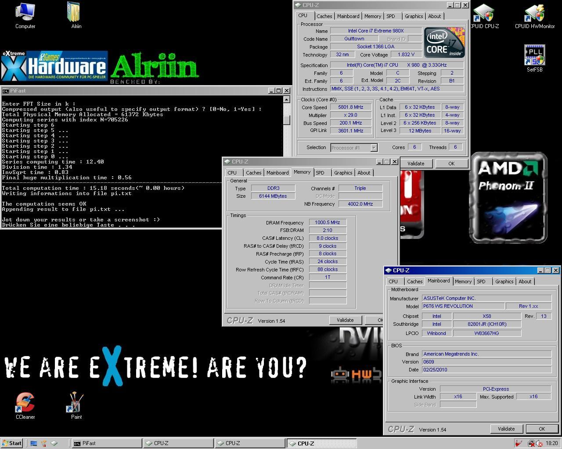Select About tab in Mainboard window
Image resolution: width=562 pixels, height=449 pixels.
click(x=525, y=282)
